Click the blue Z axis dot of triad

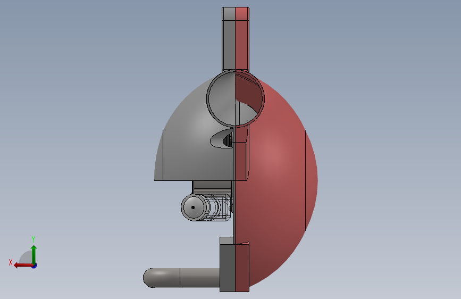click(35, 265)
